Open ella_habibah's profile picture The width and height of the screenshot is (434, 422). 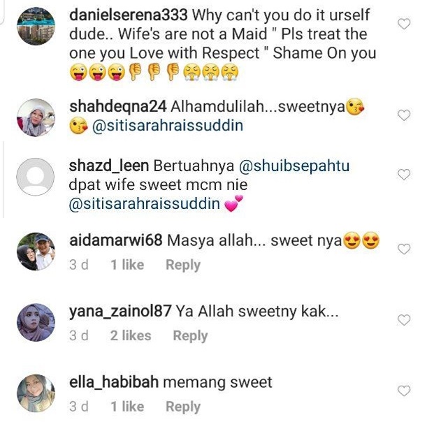36,393
